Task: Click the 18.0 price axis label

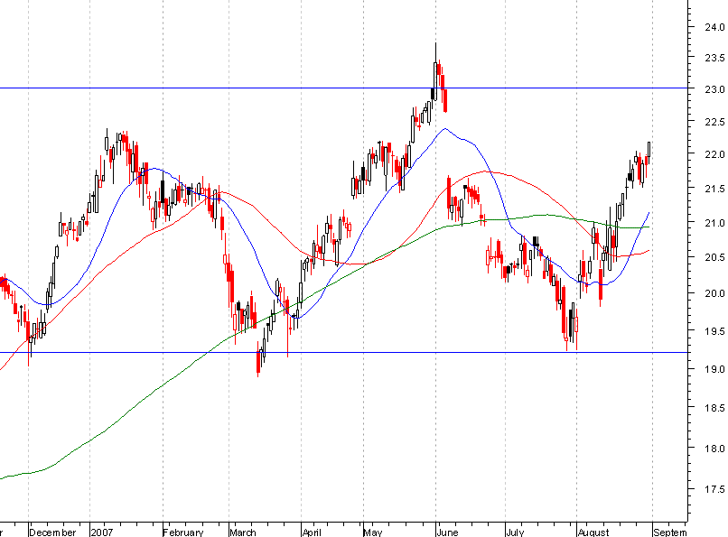Action: click(714, 449)
